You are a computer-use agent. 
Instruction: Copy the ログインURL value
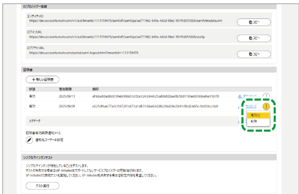coord(254,38)
